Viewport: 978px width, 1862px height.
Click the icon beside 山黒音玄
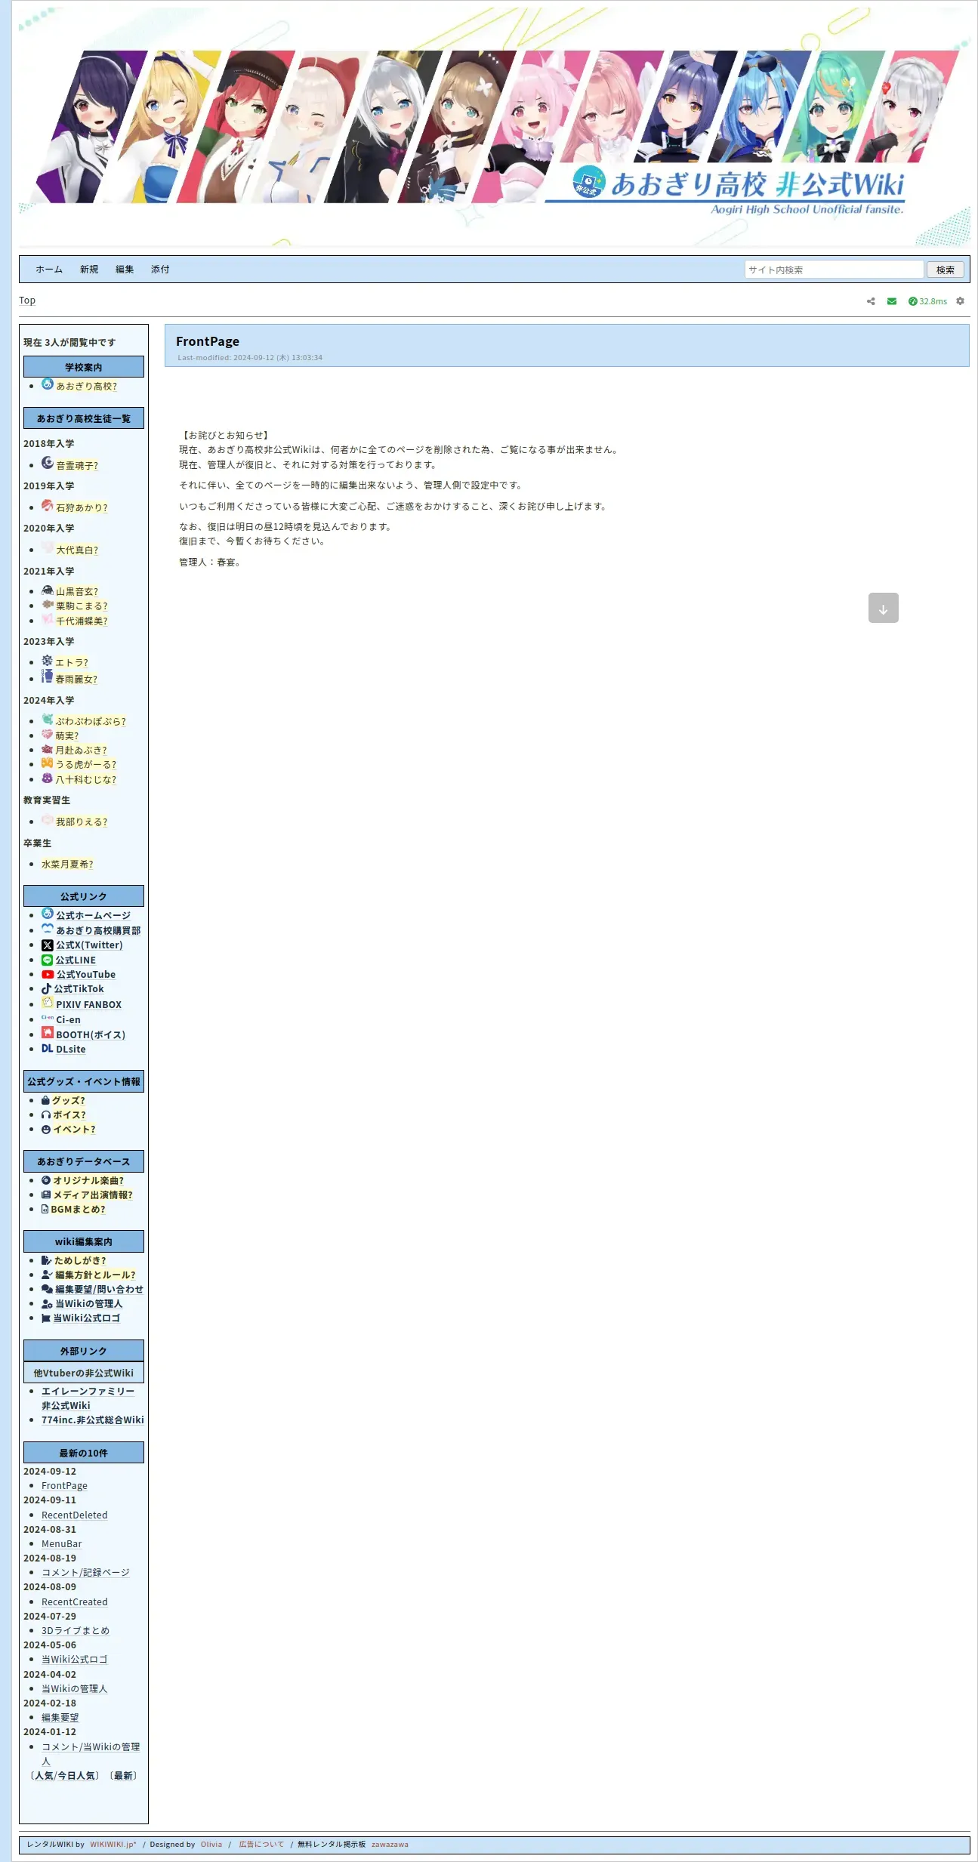coord(48,590)
